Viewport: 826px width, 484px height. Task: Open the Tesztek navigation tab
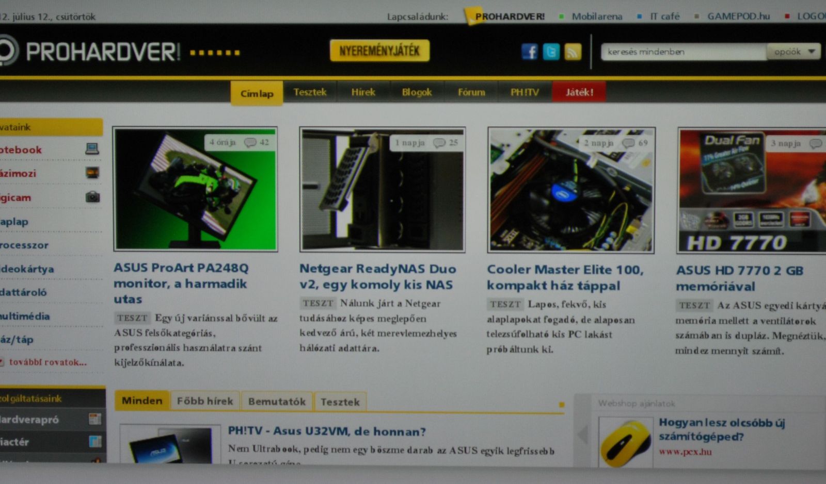(310, 92)
